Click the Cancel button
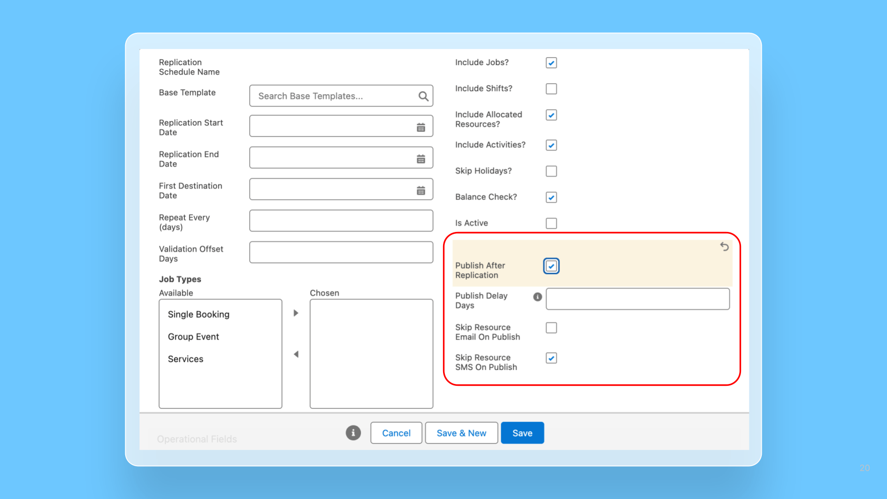The height and width of the screenshot is (499, 887). pyautogui.click(x=396, y=433)
